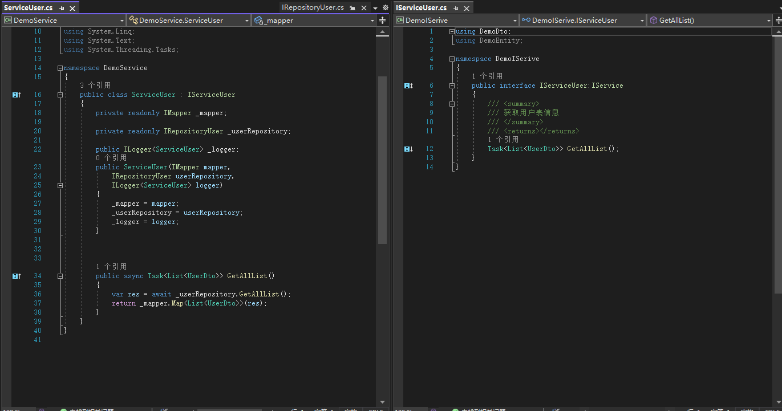Close the ServiceUser.cs tab
The width and height of the screenshot is (782, 411).
click(72, 8)
